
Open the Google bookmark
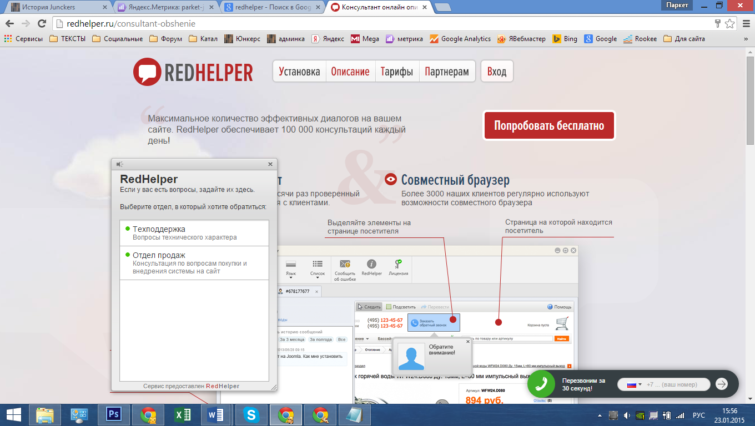coord(601,39)
